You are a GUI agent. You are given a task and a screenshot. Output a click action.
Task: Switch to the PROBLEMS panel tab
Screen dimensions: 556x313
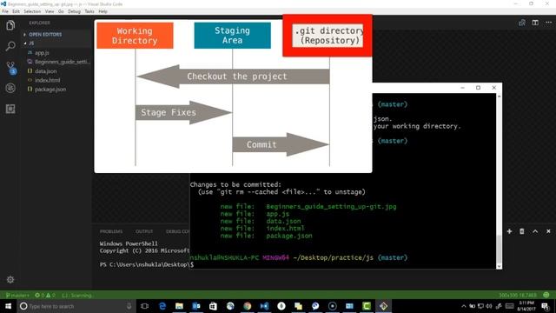click(x=111, y=231)
